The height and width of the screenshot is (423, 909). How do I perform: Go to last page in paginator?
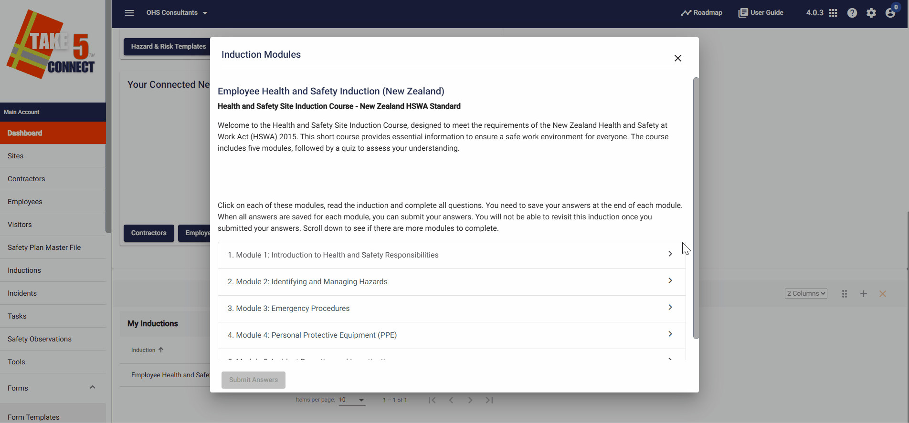pos(489,400)
